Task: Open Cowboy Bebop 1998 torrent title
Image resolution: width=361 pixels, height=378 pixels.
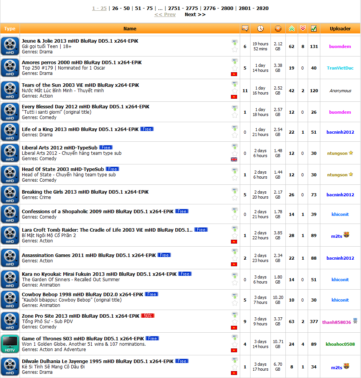Action: [82, 295]
